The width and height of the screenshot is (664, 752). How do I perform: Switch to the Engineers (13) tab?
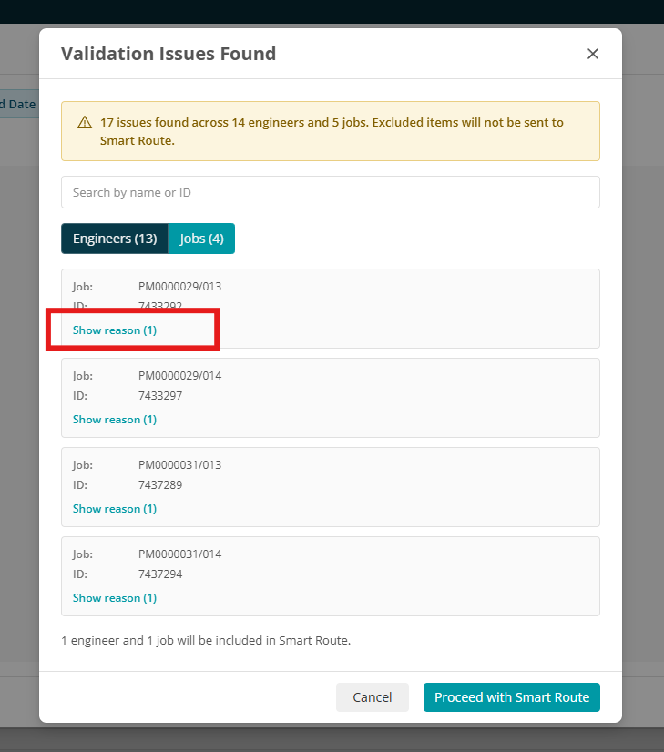(115, 239)
